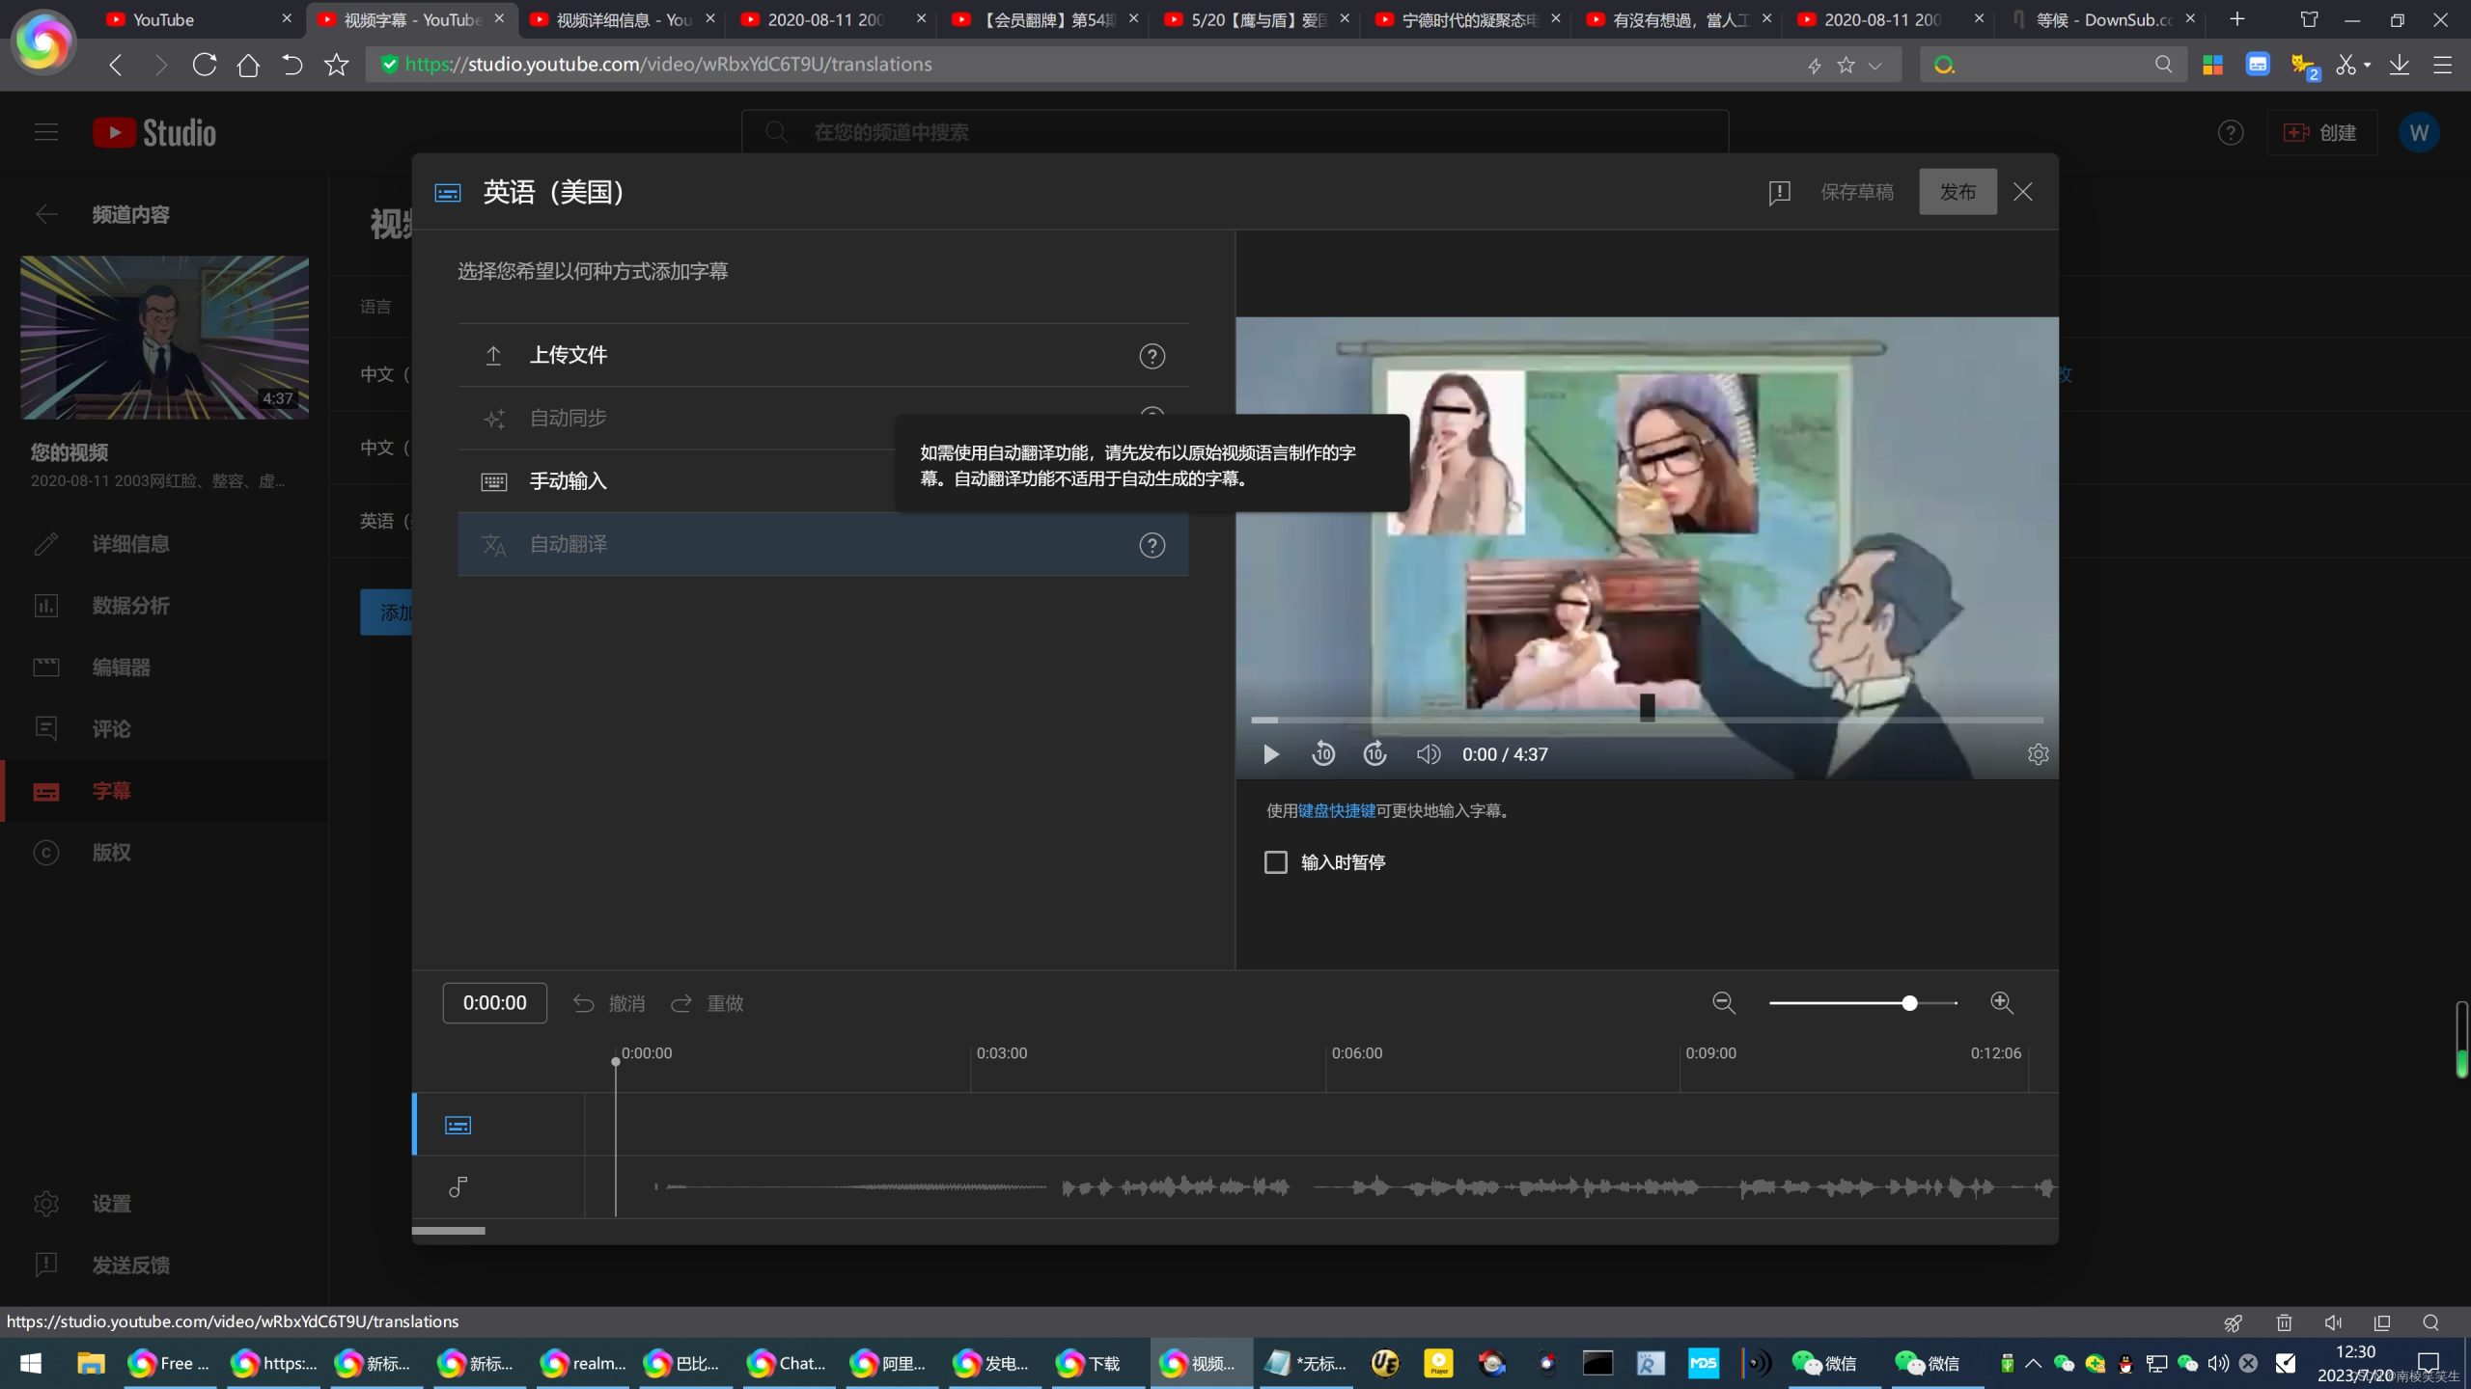This screenshot has width=2471, height=1389.
Task: Open the Details item in sidebar
Action: pyautogui.click(x=164, y=544)
